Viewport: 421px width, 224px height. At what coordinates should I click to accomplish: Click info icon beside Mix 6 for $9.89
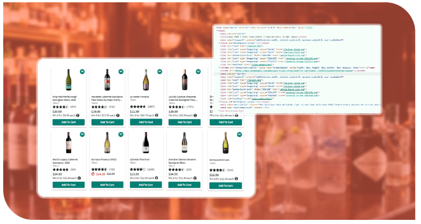point(78,115)
